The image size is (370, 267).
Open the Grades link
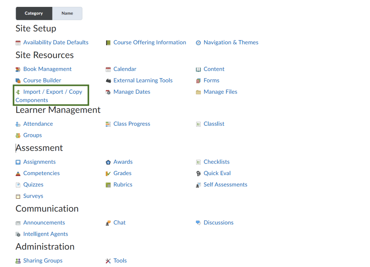(122, 173)
